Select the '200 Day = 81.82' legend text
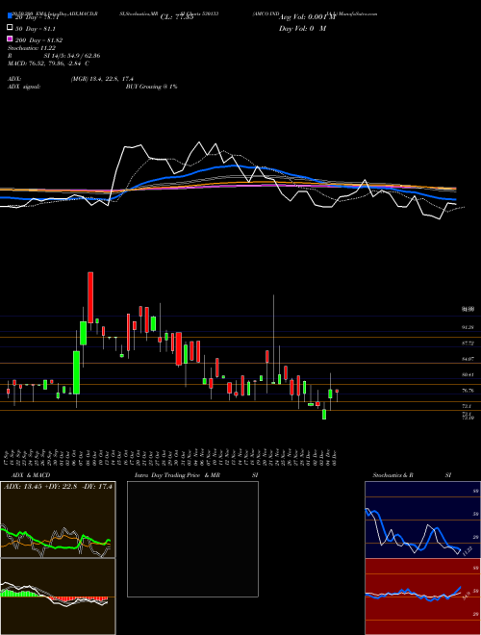Image resolution: width=481 pixels, height=635 pixels. pyautogui.click(x=38, y=40)
